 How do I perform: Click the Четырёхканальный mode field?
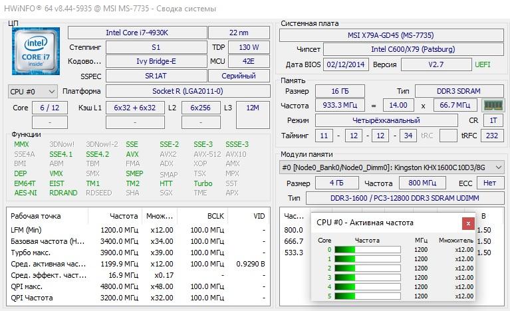[386, 120]
